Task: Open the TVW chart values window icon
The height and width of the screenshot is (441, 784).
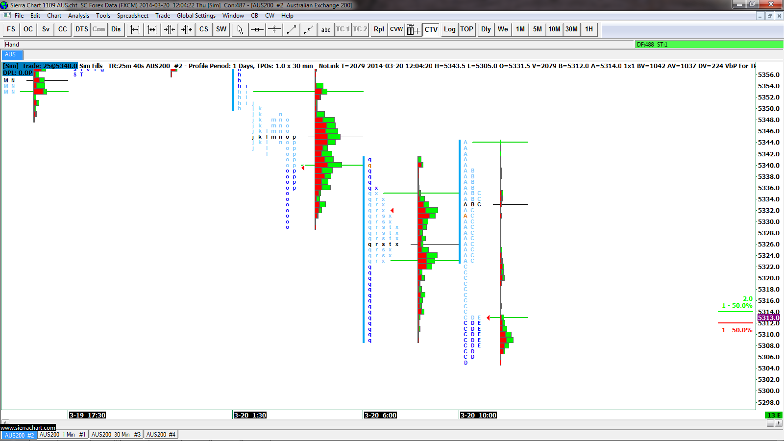Action: tap(413, 29)
